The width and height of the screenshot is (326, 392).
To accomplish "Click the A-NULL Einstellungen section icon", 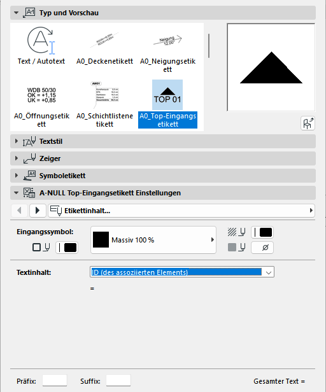I will [x=29, y=193].
